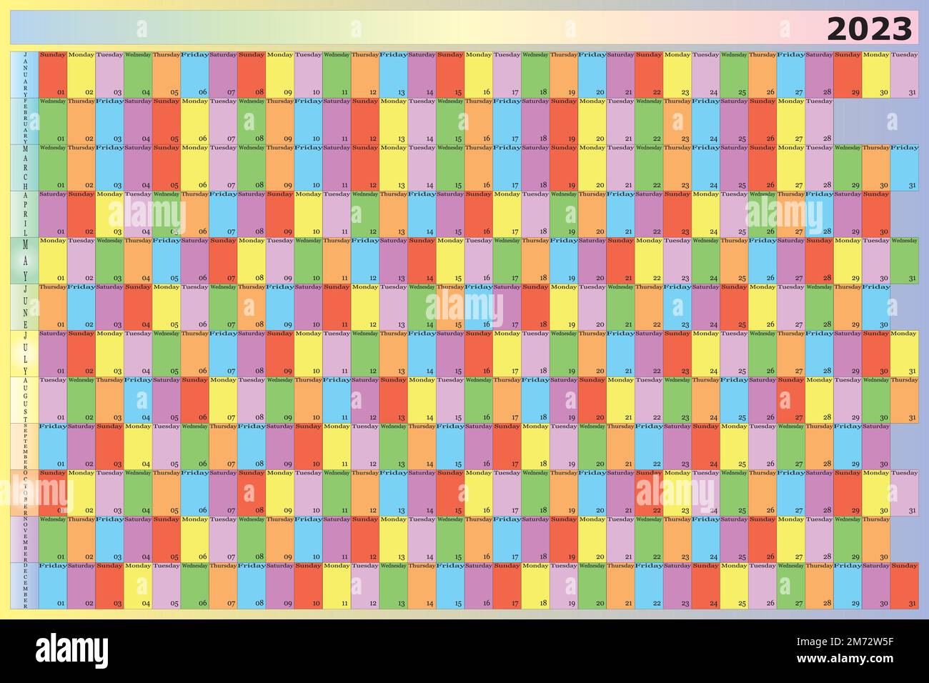Click the 2023 year title
This screenshot has height=683, width=929.
pyautogui.click(x=869, y=29)
